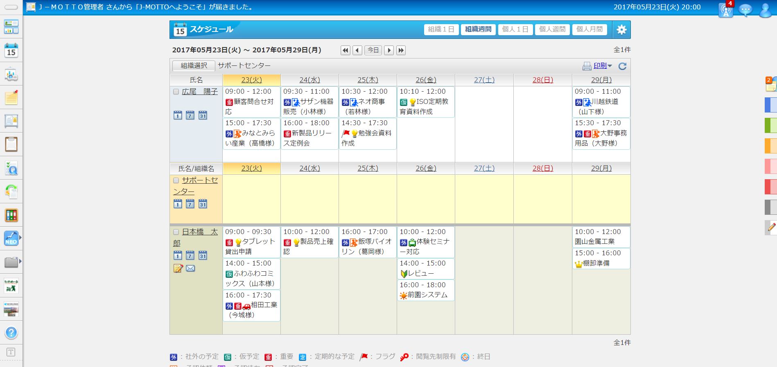Open calendar icon in left sidebar

tap(11, 51)
